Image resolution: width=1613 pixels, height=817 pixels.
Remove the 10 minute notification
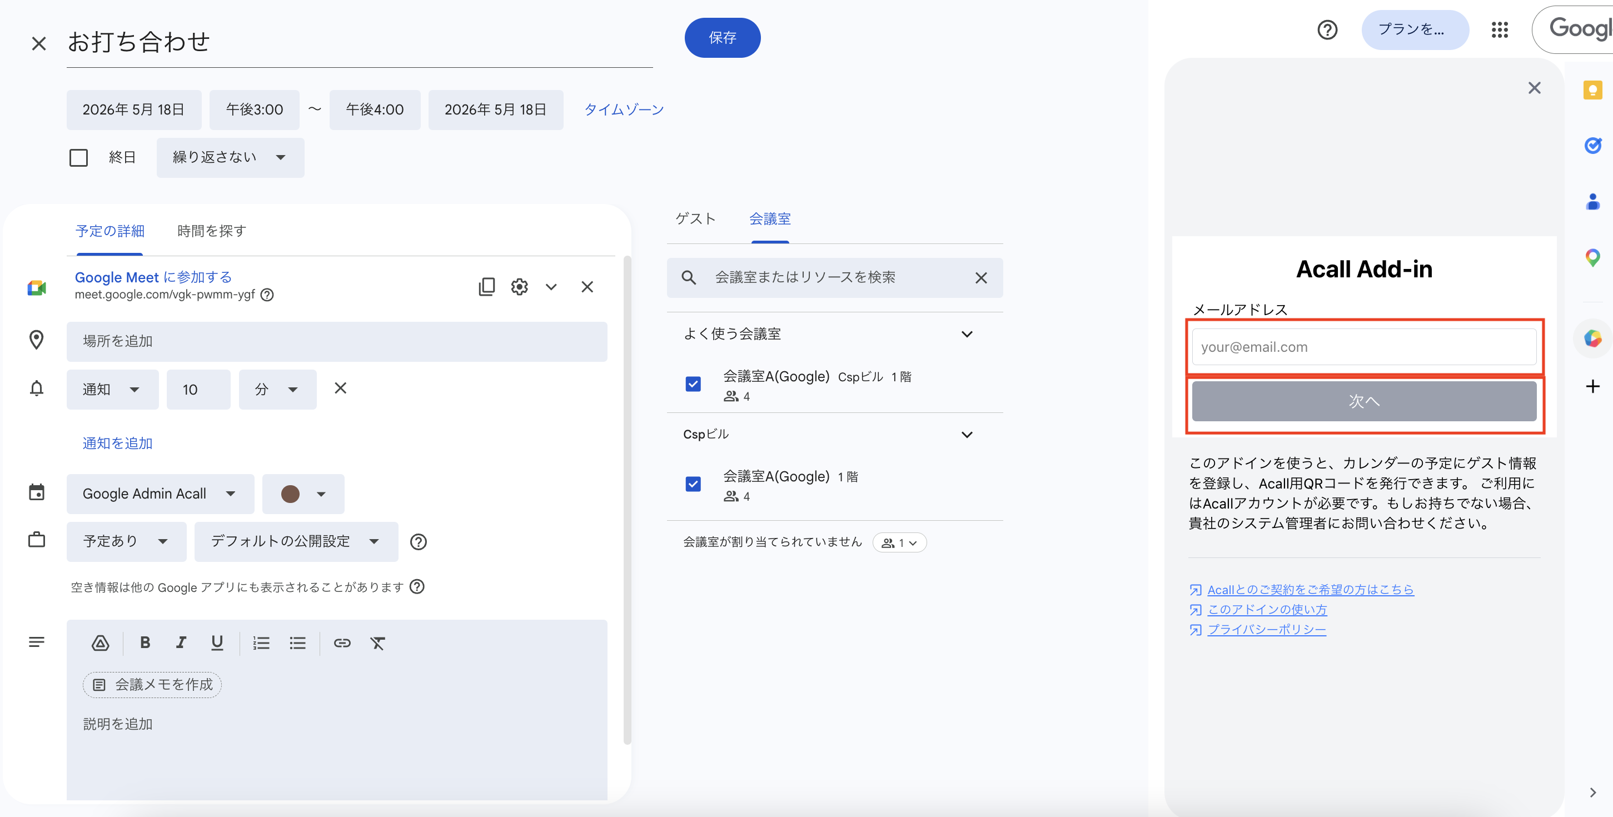coord(340,388)
